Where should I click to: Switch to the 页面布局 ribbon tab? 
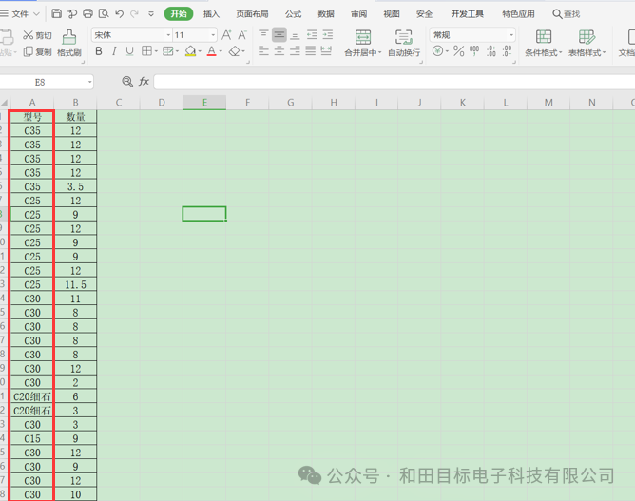[252, 14]
